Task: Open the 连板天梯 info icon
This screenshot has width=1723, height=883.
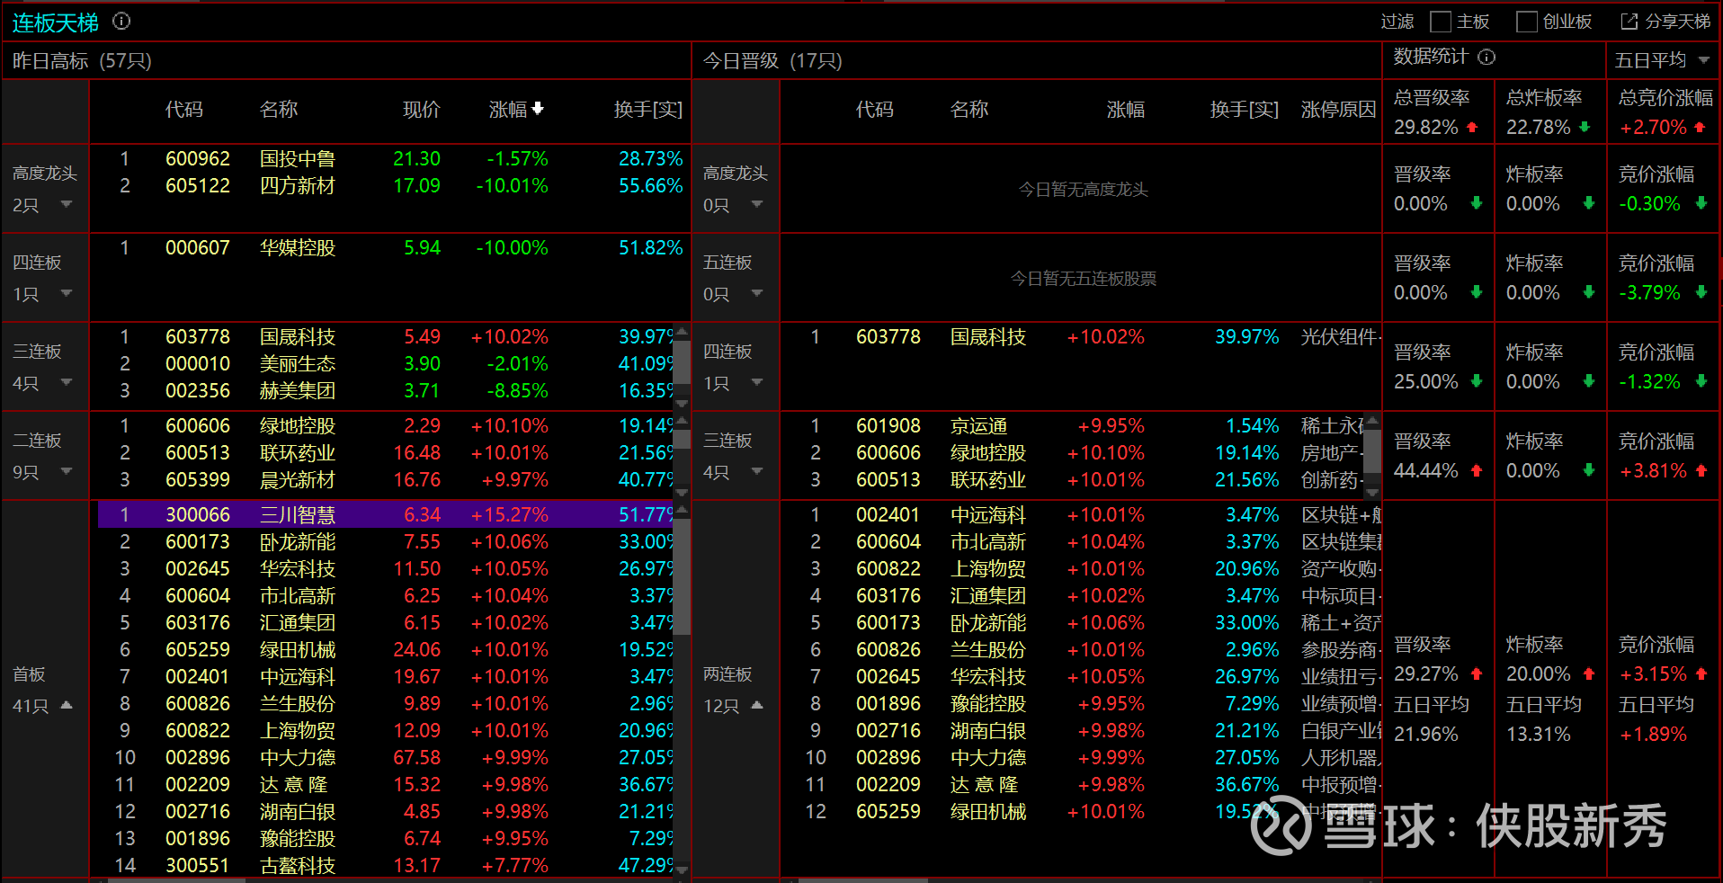Action: click(121, 21)
